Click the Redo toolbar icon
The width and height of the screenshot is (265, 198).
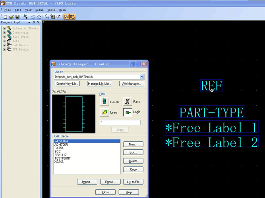[39, 17]
